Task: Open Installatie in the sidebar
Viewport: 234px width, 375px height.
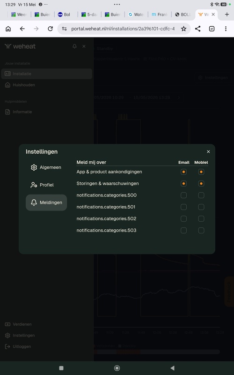Action: pos(46,74)
